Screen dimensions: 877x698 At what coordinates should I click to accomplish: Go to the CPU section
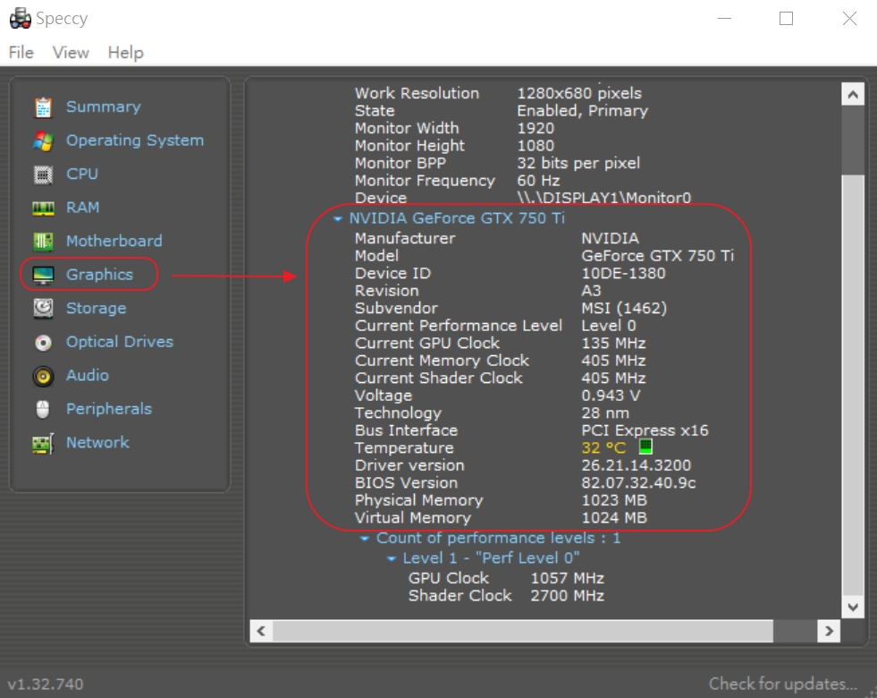(82, 174)
